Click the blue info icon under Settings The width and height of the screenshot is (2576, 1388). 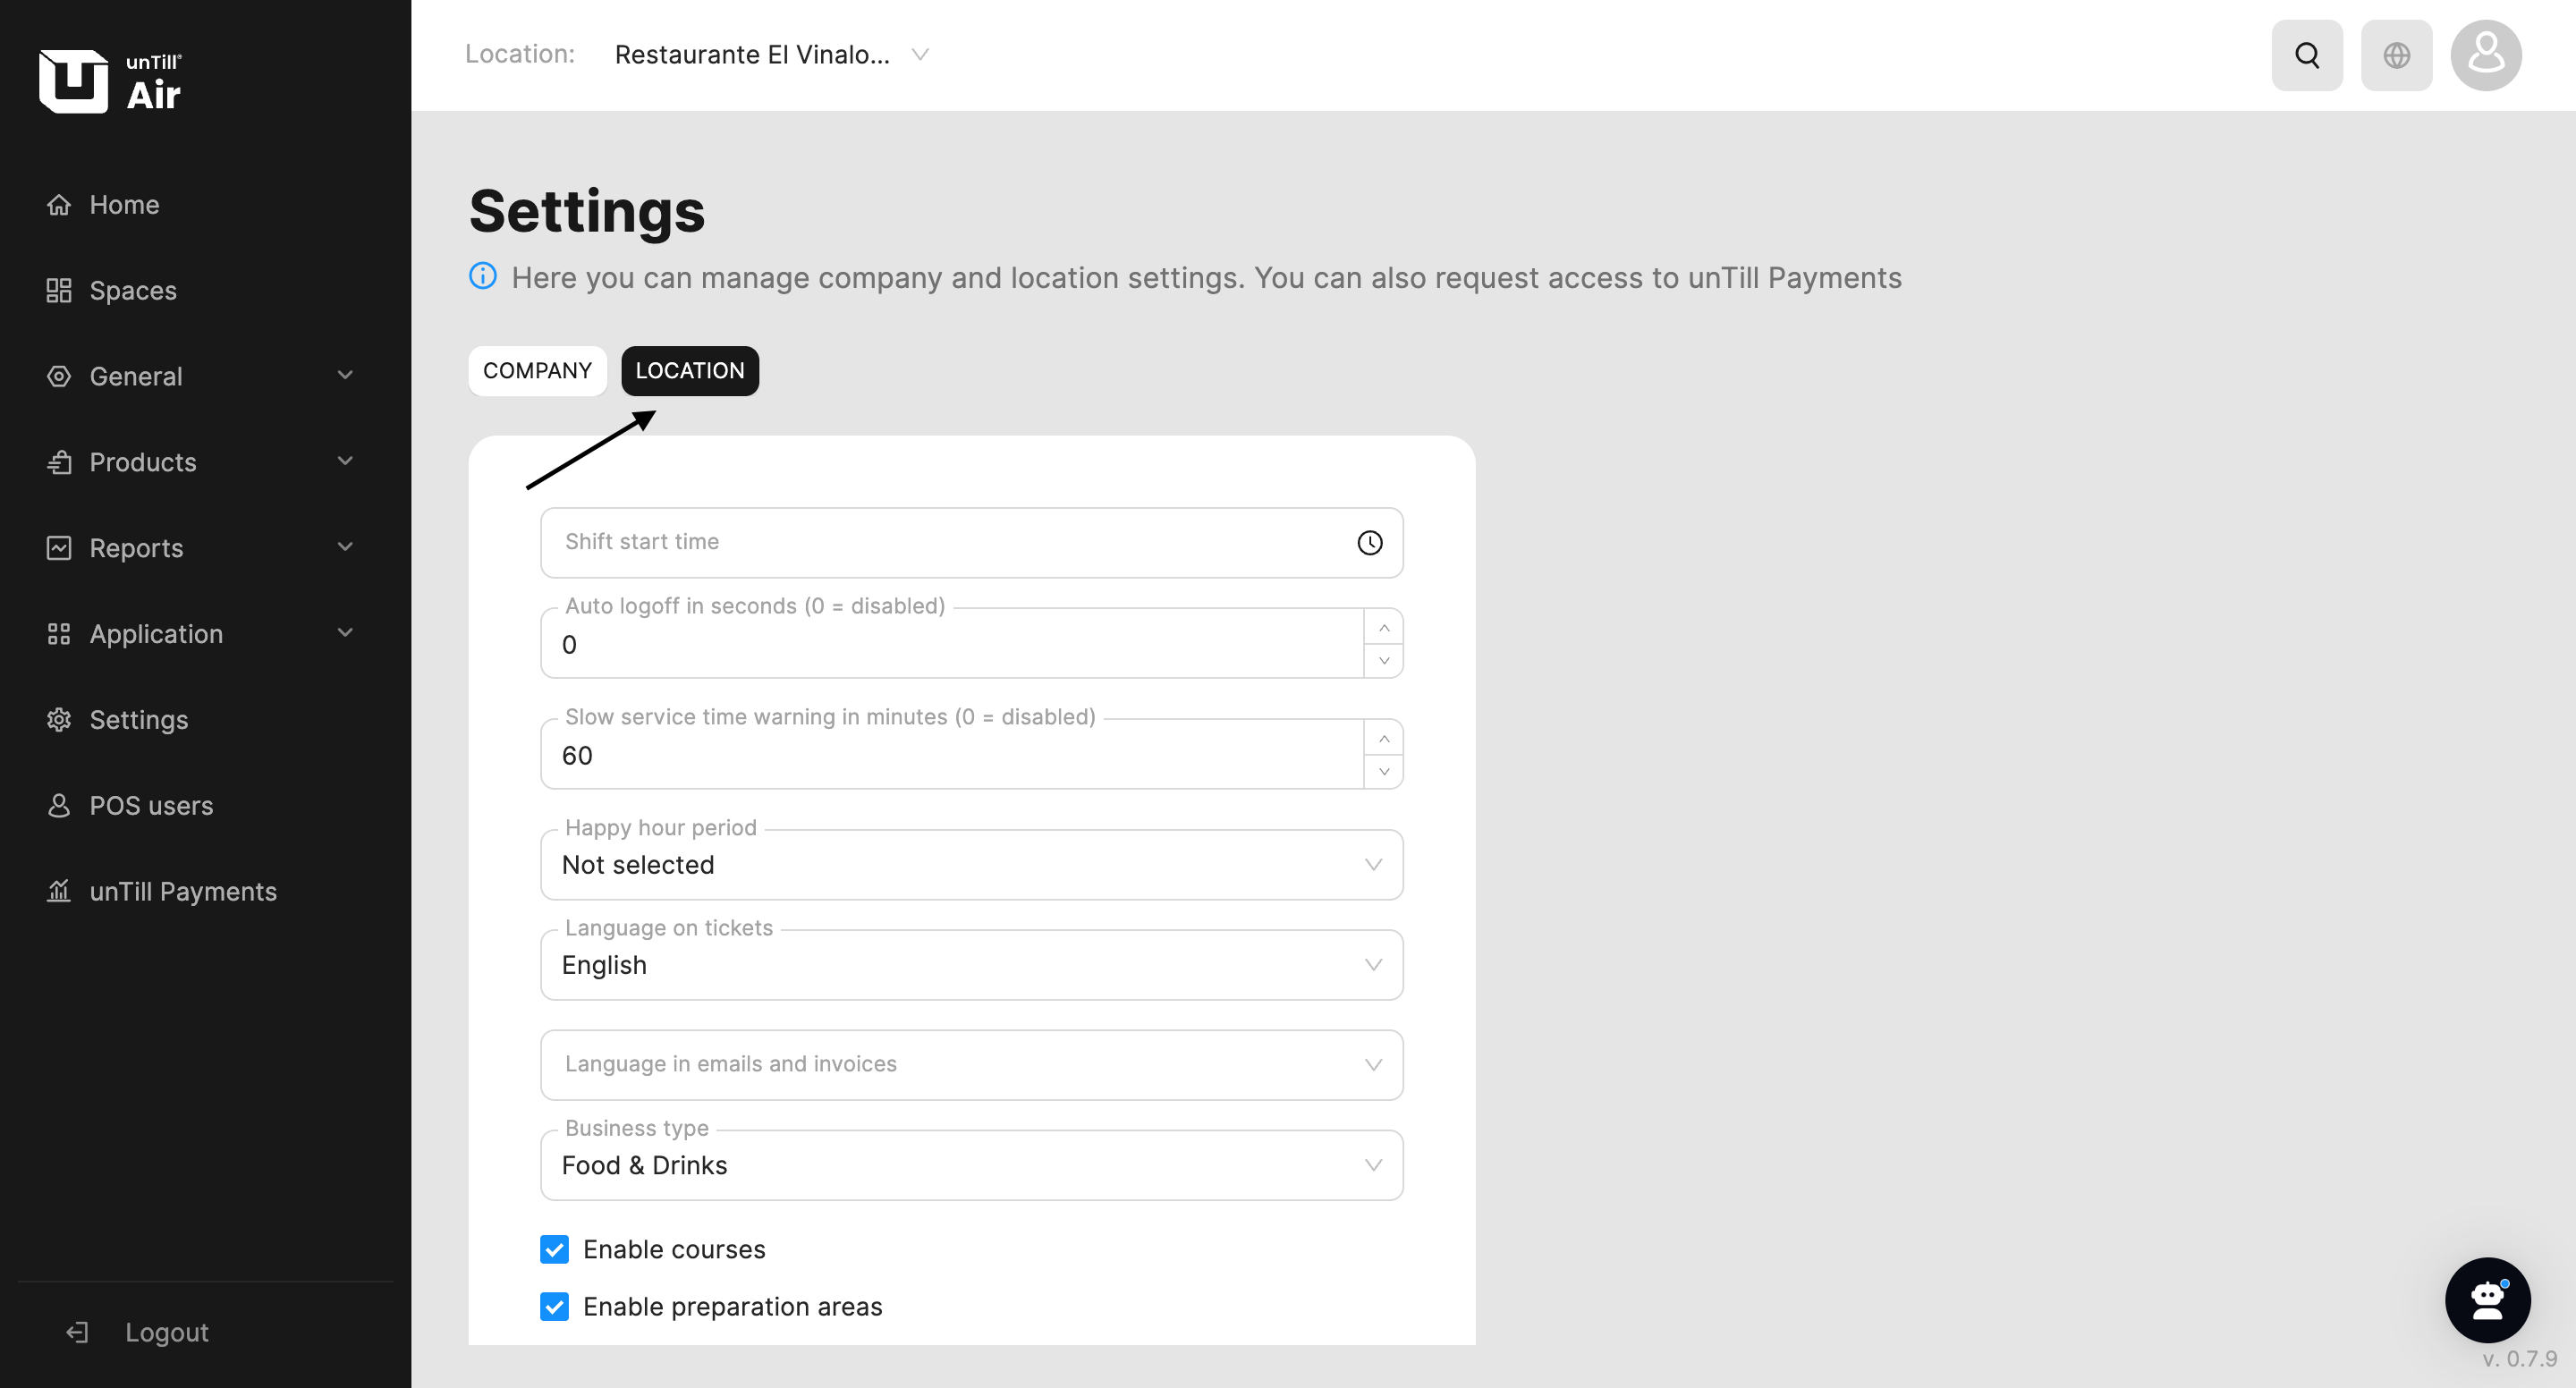click(x=483, y=276)
